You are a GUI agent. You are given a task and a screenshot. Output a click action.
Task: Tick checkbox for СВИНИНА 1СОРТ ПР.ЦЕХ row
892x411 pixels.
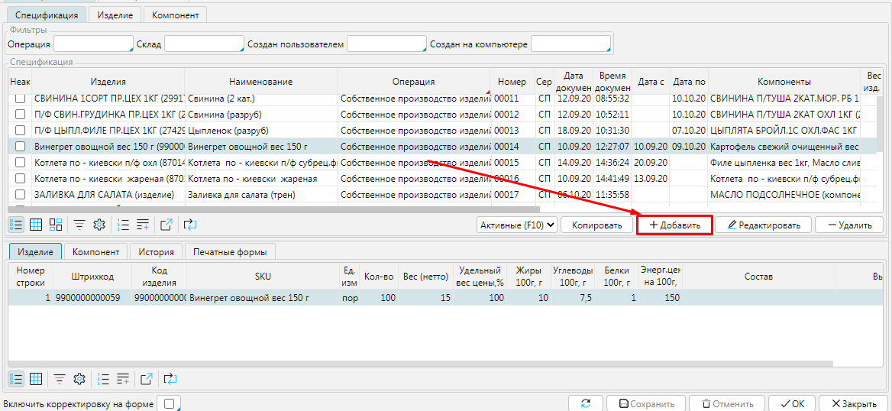pyautogui.click(x=21, y=99)
